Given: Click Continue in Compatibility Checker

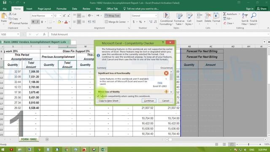Looking at the screenshot, I should pos(149,101).
